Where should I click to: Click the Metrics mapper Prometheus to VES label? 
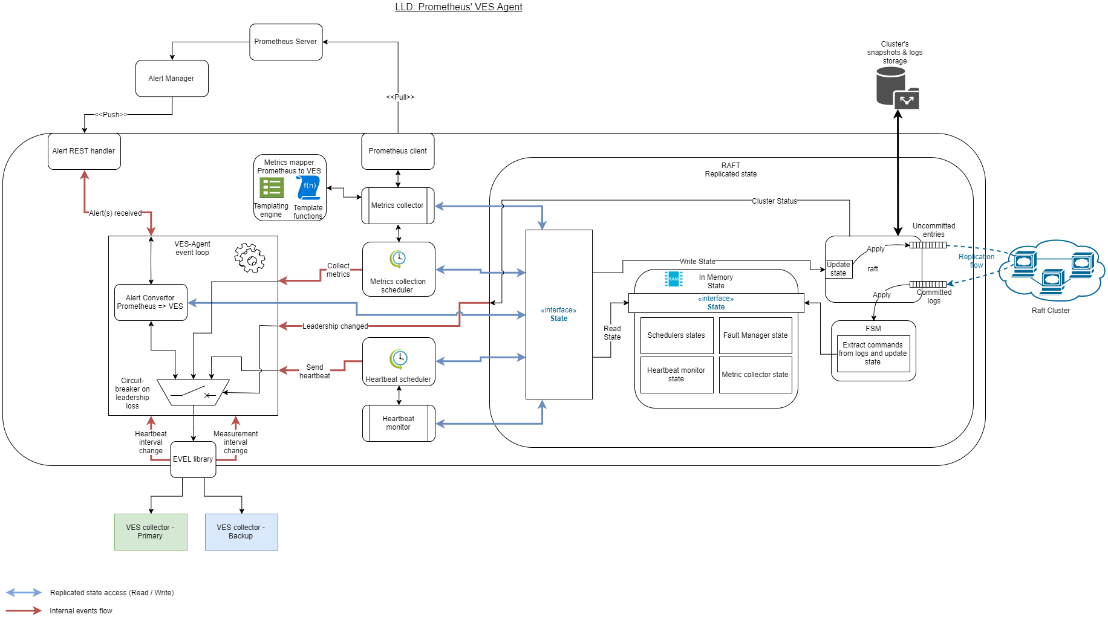click(290, 167)
